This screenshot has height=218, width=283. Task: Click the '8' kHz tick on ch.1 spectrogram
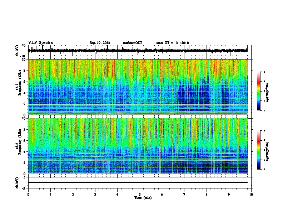[x=25, y=71]
